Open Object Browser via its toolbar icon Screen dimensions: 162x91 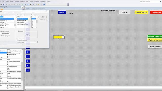[x=39, y=4]
